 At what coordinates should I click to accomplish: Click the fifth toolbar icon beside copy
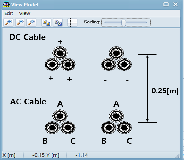[58, 22]
